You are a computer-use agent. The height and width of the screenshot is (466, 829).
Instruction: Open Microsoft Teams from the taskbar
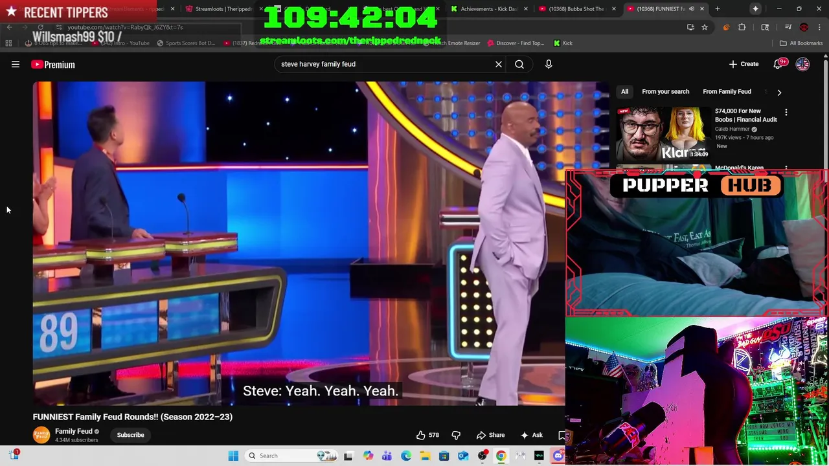tap(387, 456)
